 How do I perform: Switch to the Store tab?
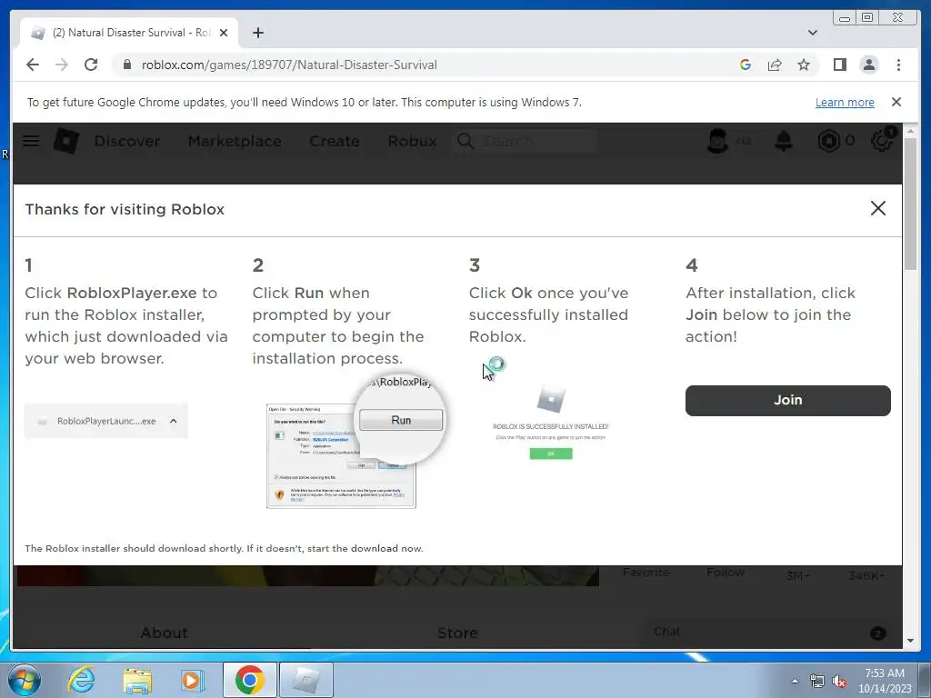click(457, 633)
